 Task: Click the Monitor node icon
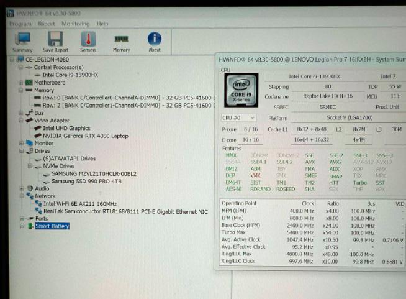tap(29, 143)
